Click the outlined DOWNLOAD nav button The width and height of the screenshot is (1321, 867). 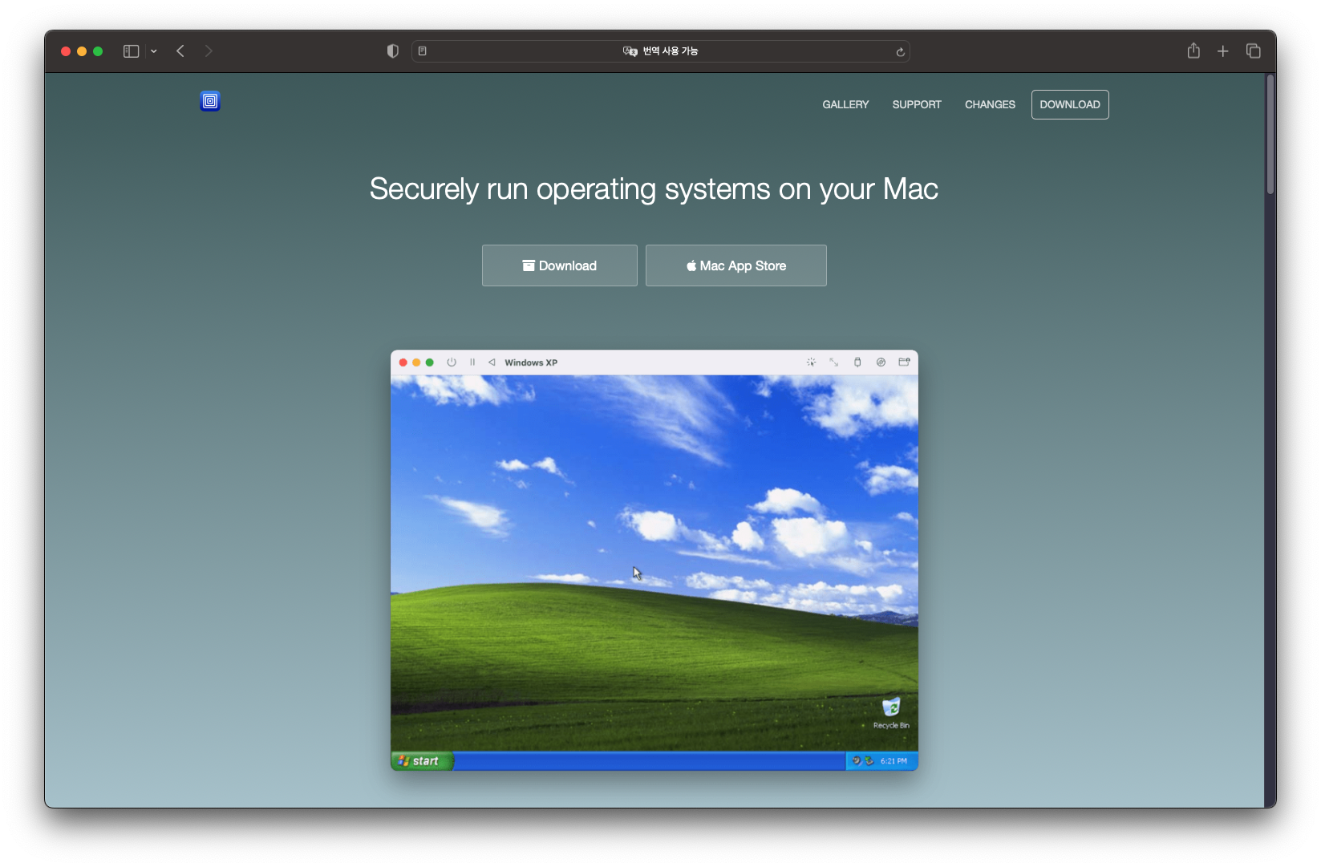click(x=1070, y=105)
